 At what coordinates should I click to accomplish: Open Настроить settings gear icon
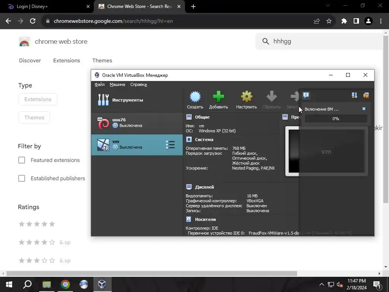(246, 100)
